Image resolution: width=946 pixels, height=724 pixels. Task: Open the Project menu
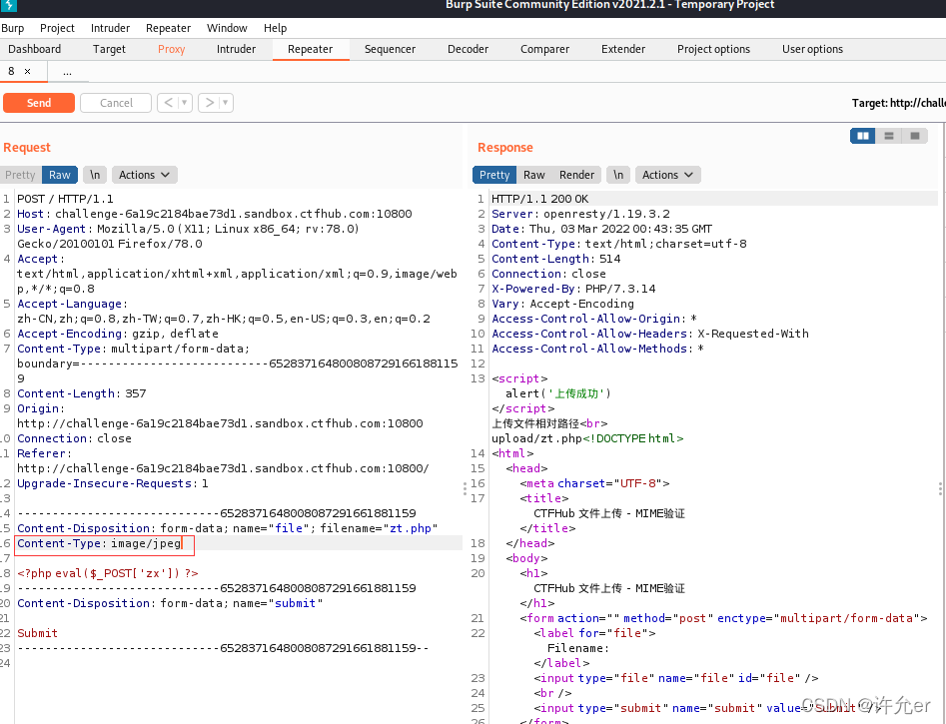[57, 28]
